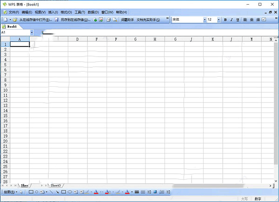The image size is (279, 202).
Task: Click the 词霸助手 toolbar button
Action: pos(127,20)
